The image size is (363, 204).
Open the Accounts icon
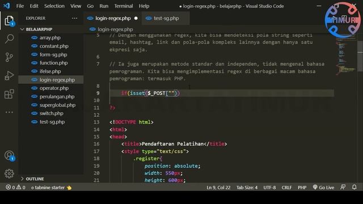[x=9, y=155]
